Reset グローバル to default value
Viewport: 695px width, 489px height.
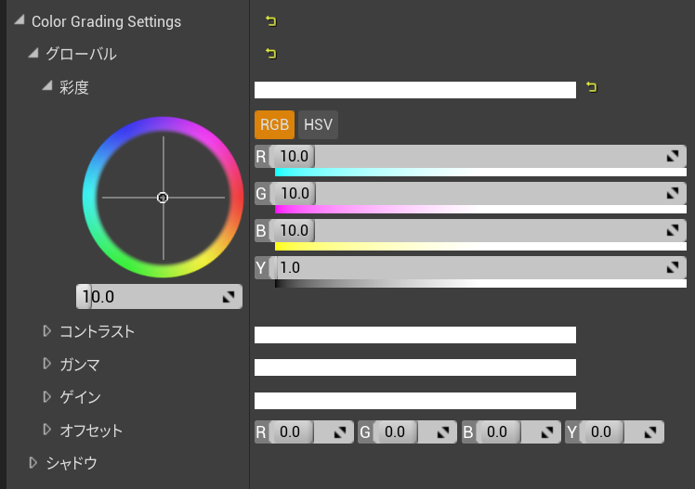270,54
